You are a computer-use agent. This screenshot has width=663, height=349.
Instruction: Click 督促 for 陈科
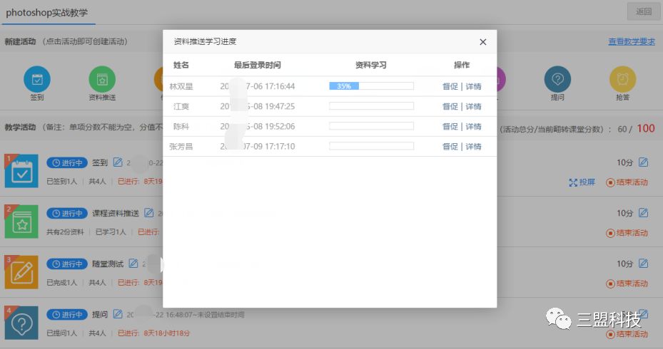pyautogui.click(x=450, y=126)
